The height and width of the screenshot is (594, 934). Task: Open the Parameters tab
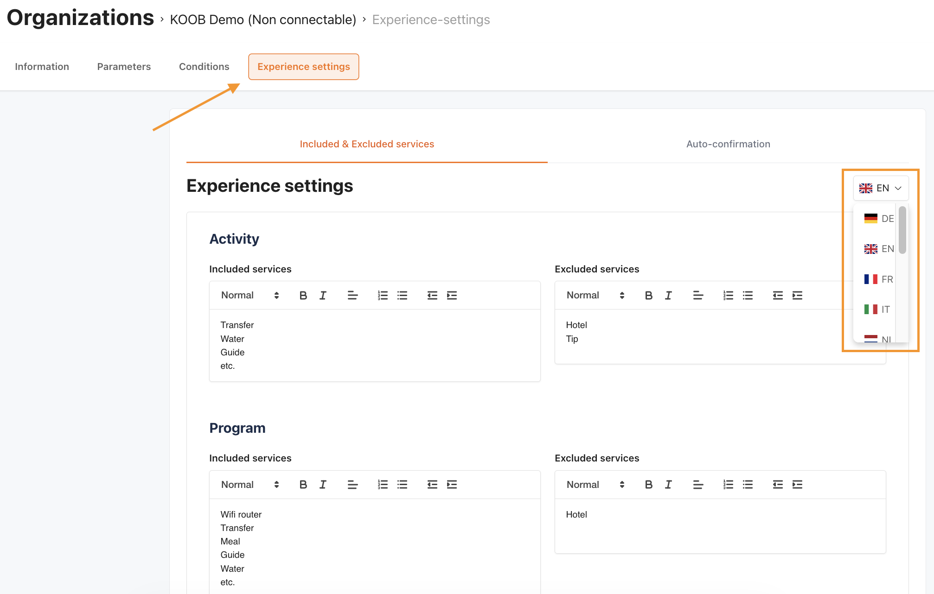(x=124, y=67)
